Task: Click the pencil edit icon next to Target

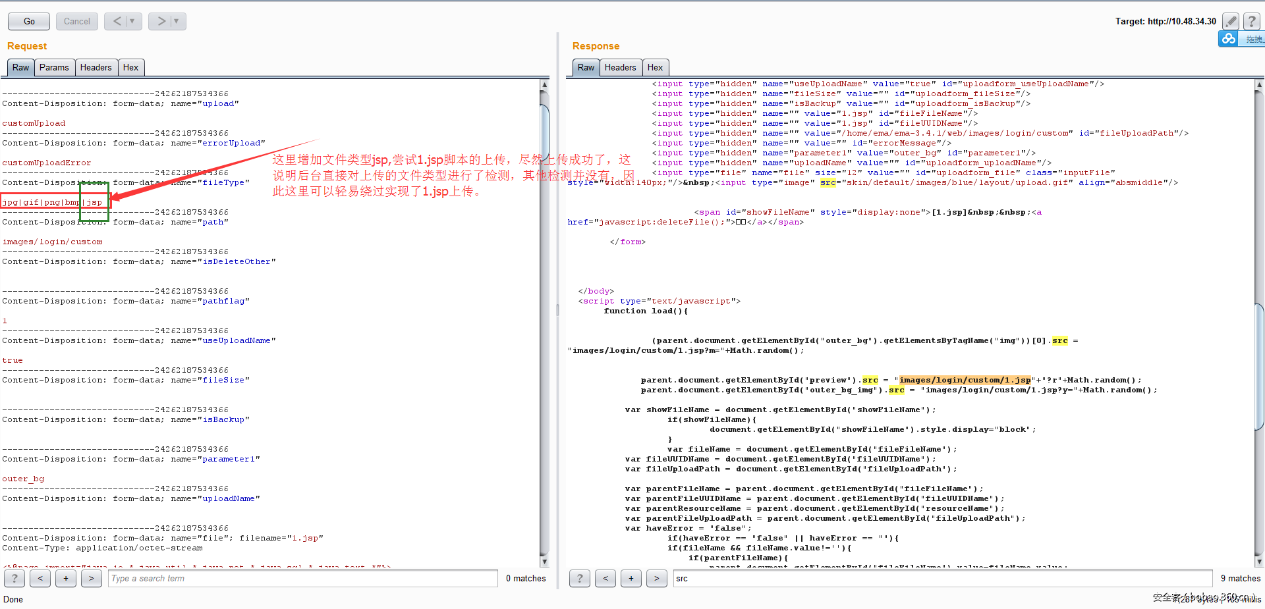Action: click(x=1231, y=20)
